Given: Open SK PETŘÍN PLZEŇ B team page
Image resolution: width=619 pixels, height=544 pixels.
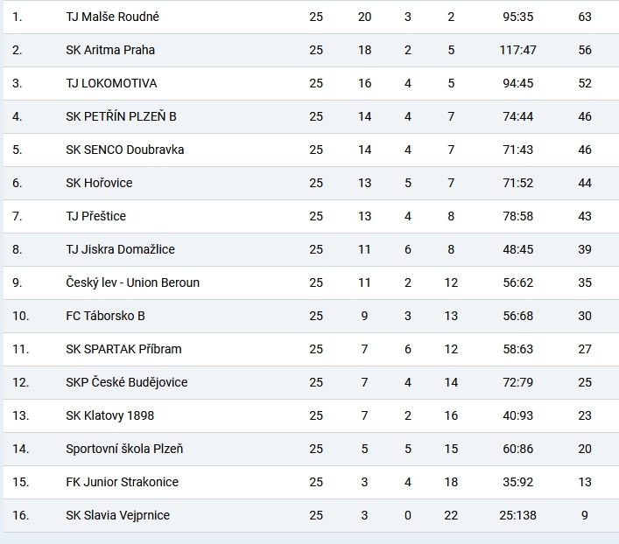Looking at the screenshot, I should pos(123,116).
